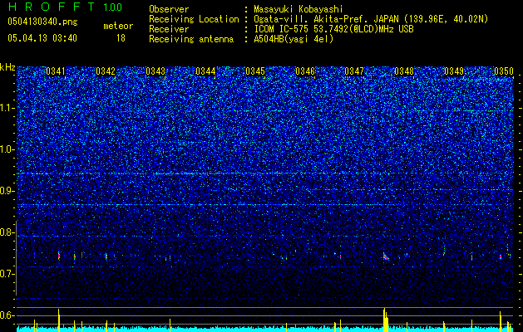Viewport: 523px width, 332px height.
Task: Click the 0345 time marker
Action: [255, 71]
